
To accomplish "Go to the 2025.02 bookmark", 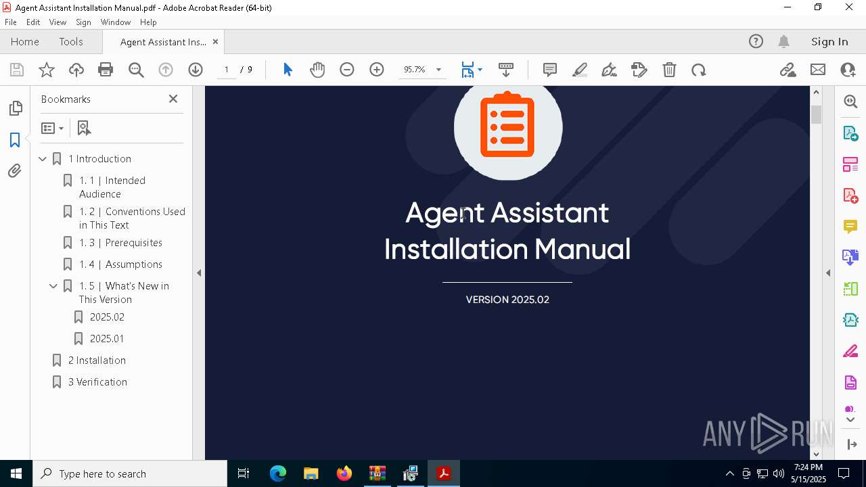I will pyautogui.click(x=107, y=317).
